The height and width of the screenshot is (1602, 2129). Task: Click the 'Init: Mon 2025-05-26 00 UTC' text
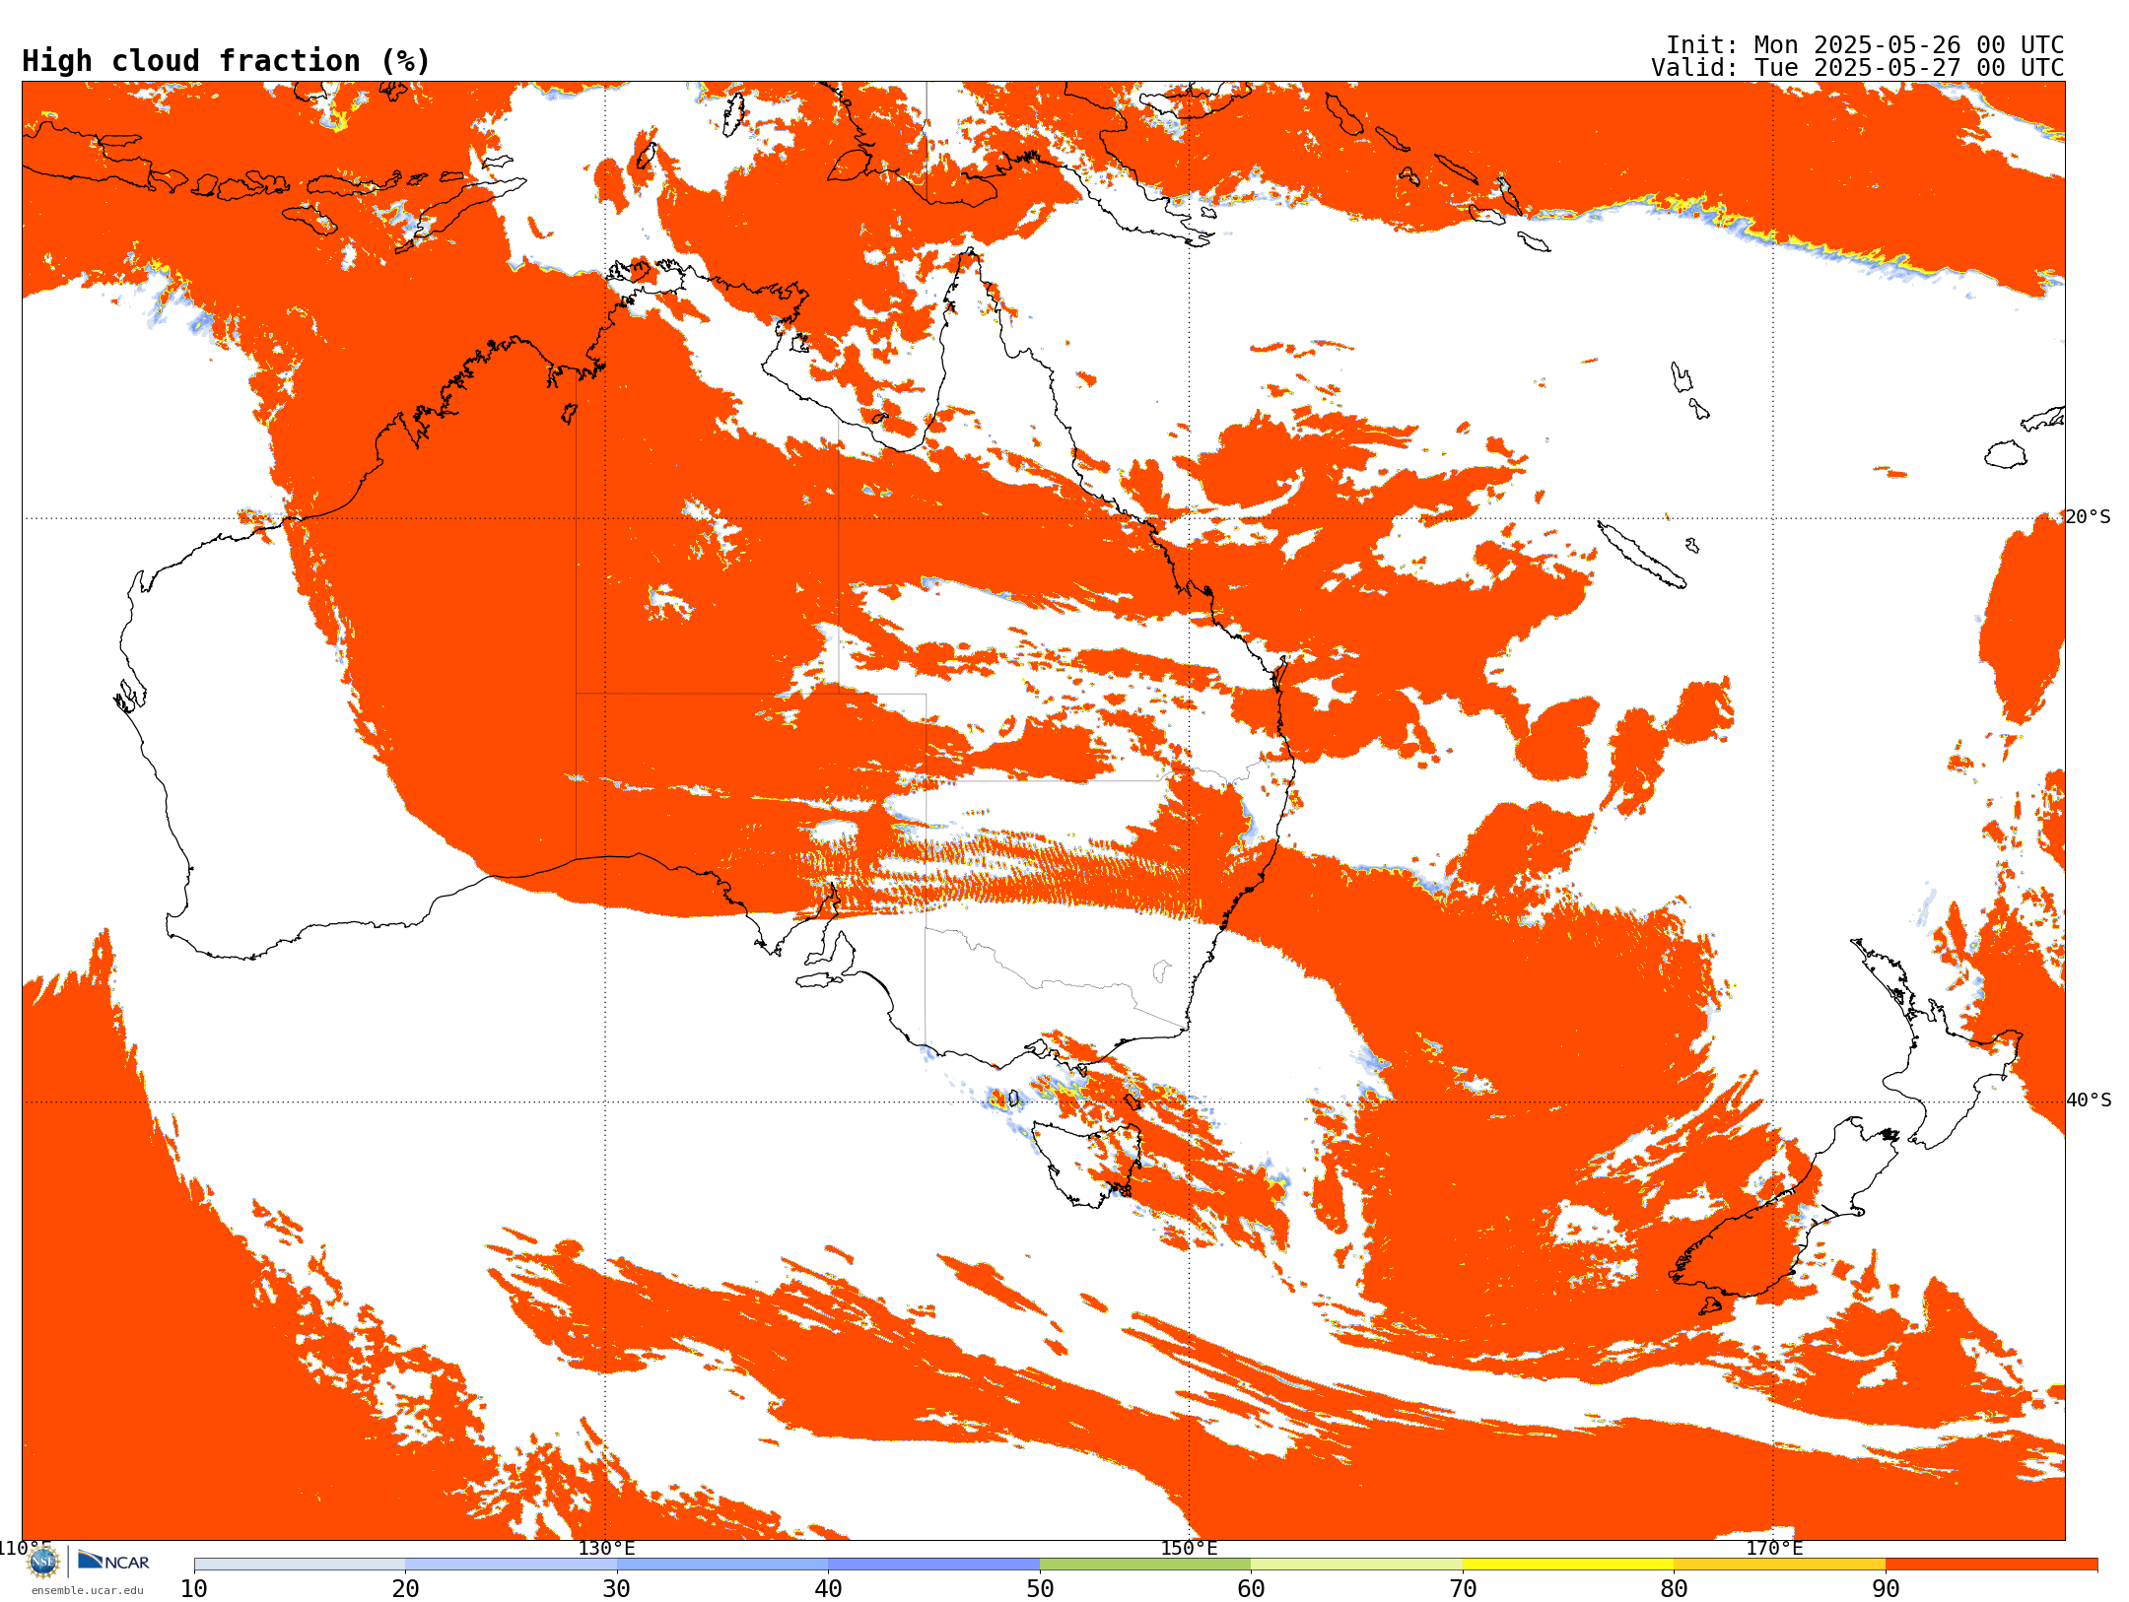1865,45
